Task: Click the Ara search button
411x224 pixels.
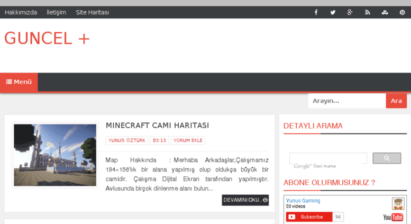Action: pos(396,101)
